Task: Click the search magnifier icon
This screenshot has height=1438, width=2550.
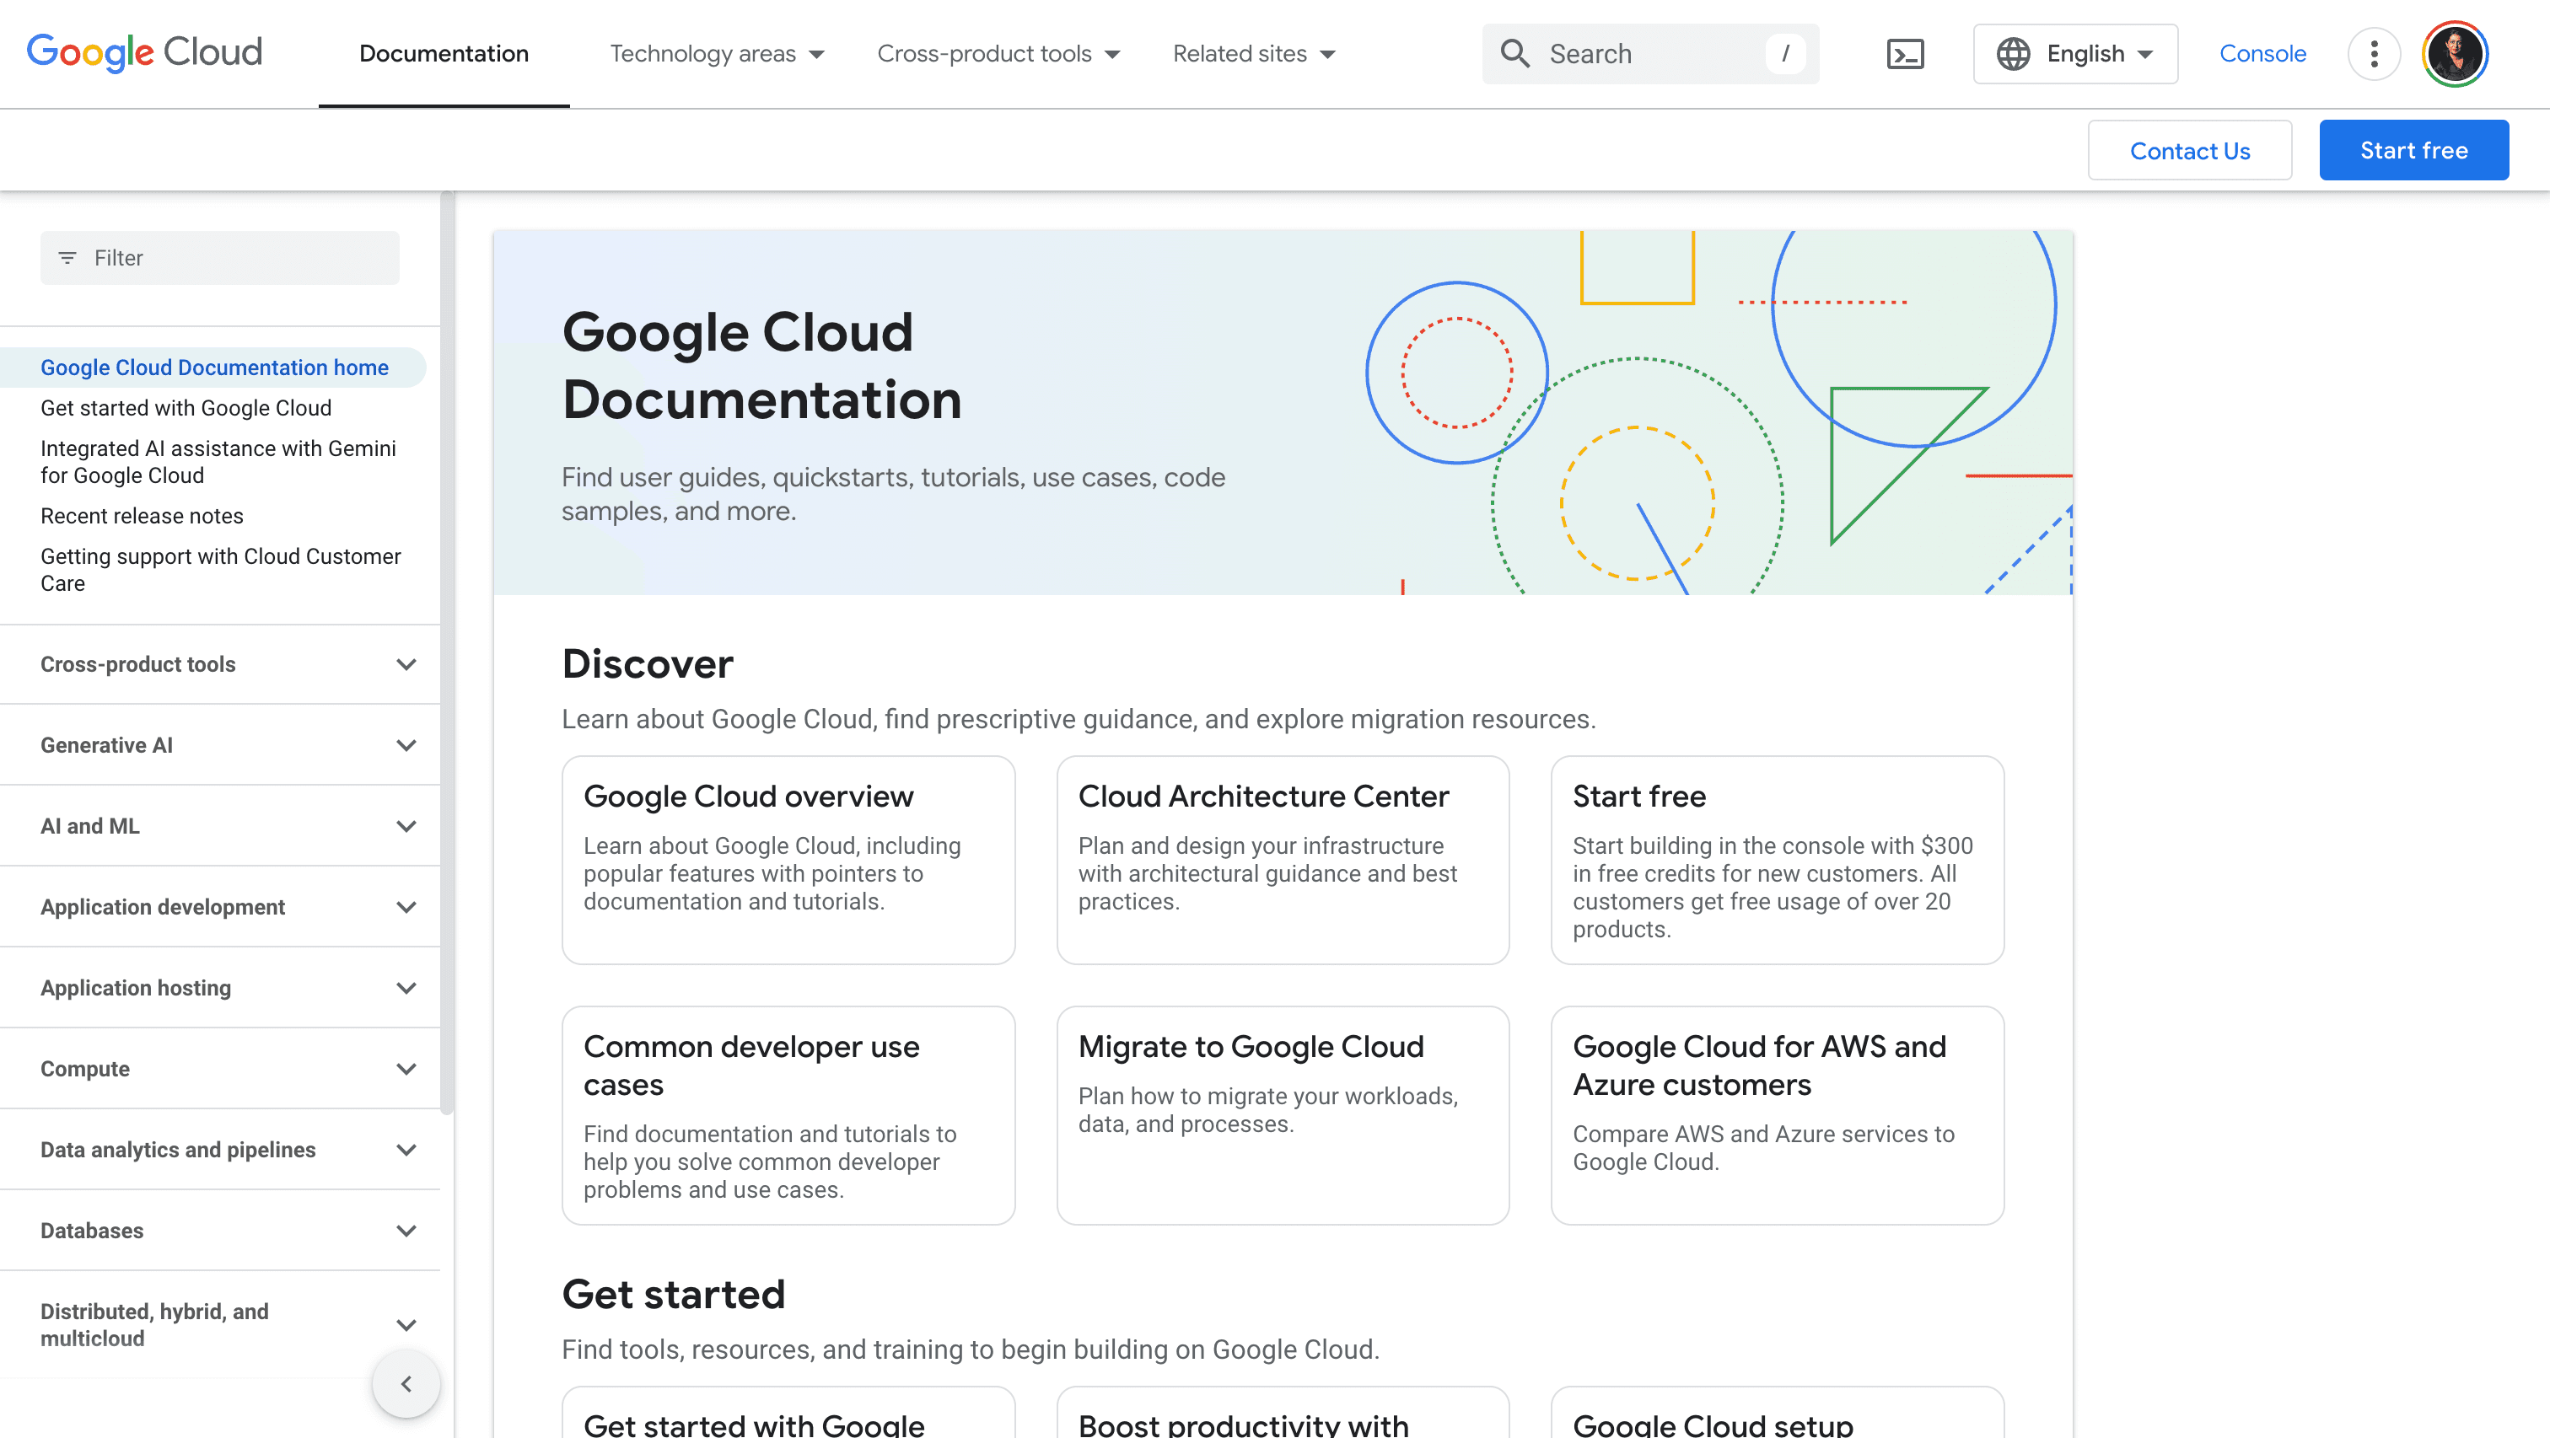Action: point(1514,53)
